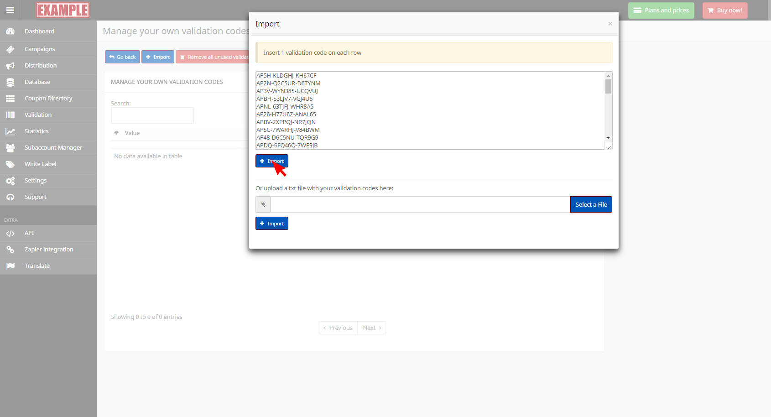Click the paperclip attachment icon
Viewport: 771px width, 417px height.
click(x=263, y=204)
